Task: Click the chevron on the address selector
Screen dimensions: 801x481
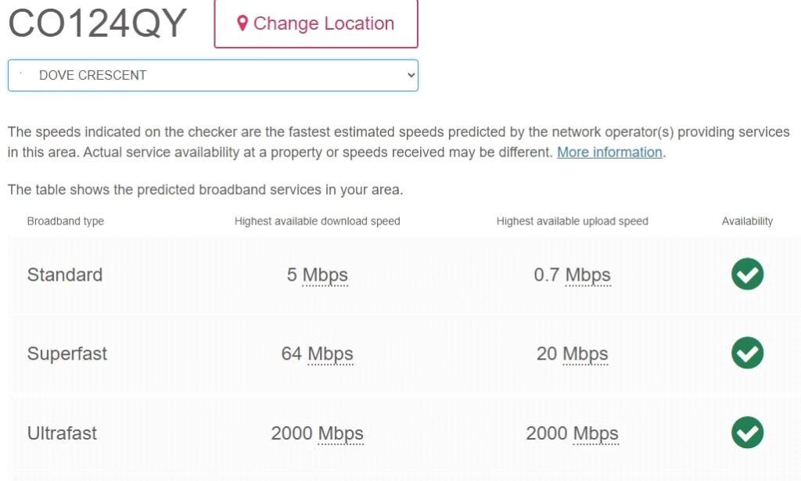Action: (409, 75)
